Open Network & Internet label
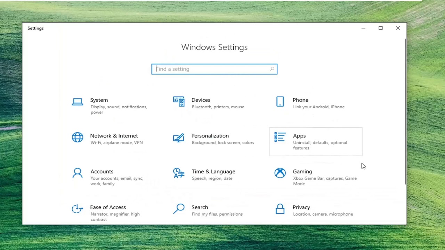 (114, 136)
